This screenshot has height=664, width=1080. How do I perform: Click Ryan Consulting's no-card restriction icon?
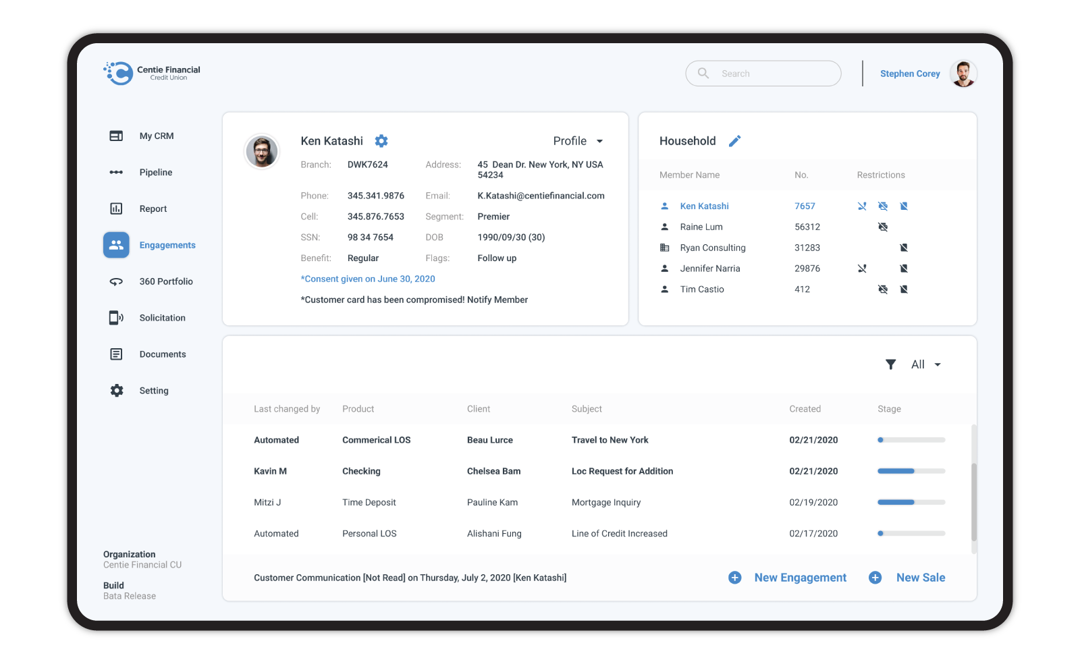(904, 248)
